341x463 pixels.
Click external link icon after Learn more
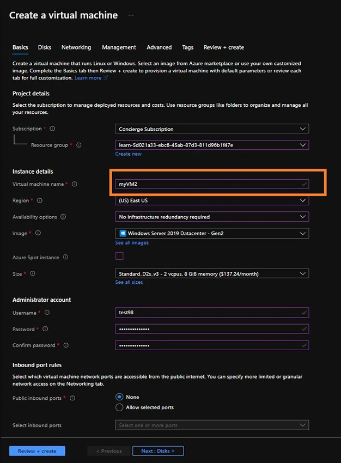106,78
